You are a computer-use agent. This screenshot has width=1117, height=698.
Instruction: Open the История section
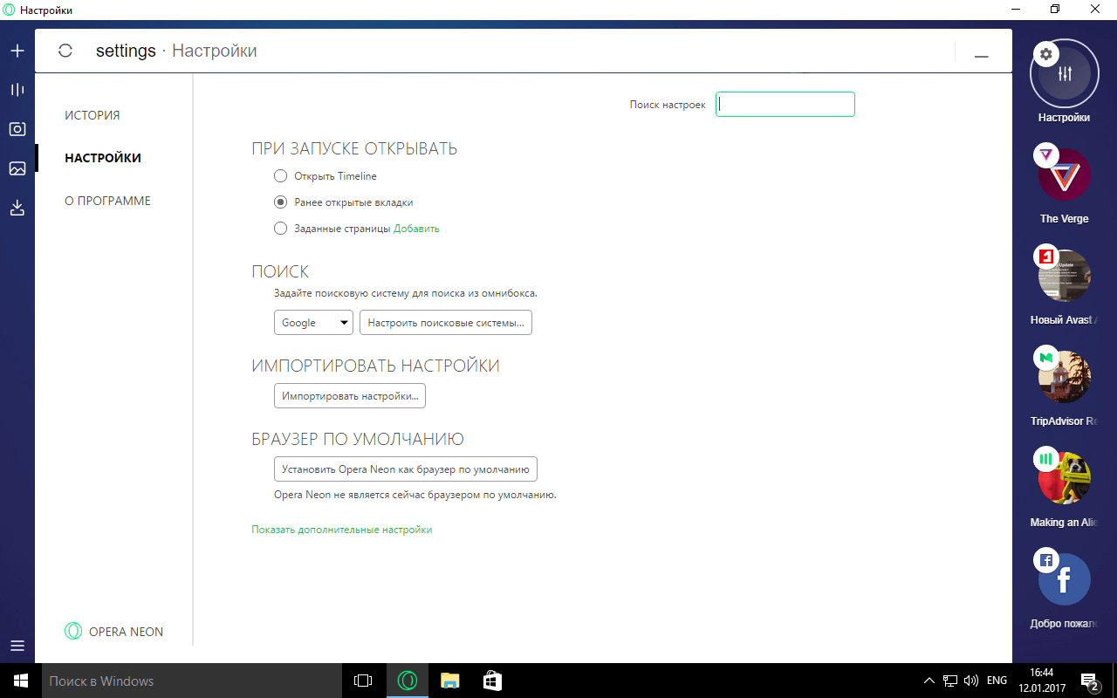click(93, 115)
